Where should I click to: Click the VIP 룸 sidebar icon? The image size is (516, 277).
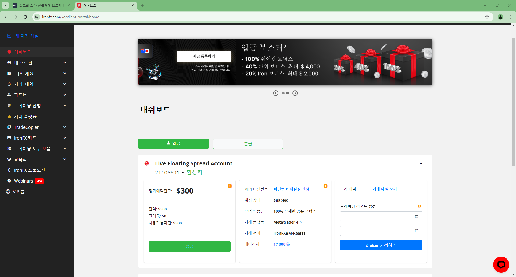coord(8,191)
